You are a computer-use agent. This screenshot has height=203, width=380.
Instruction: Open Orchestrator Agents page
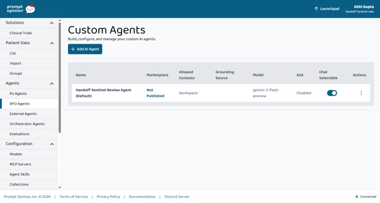point(29,124)
